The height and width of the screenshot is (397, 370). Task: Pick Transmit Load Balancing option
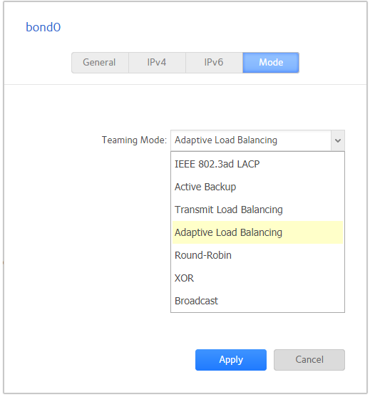tap(257, 210)
